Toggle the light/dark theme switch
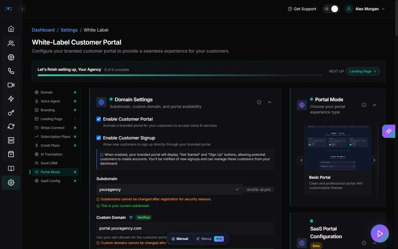 click(331, 9)
